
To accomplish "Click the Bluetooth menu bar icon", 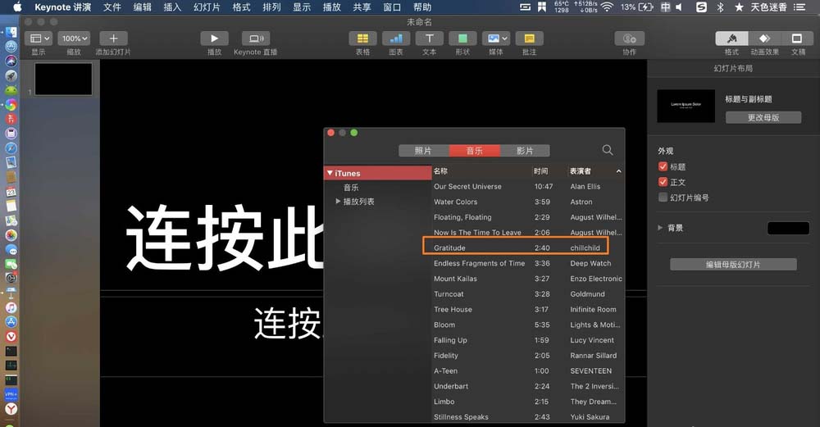I will 720,7.
